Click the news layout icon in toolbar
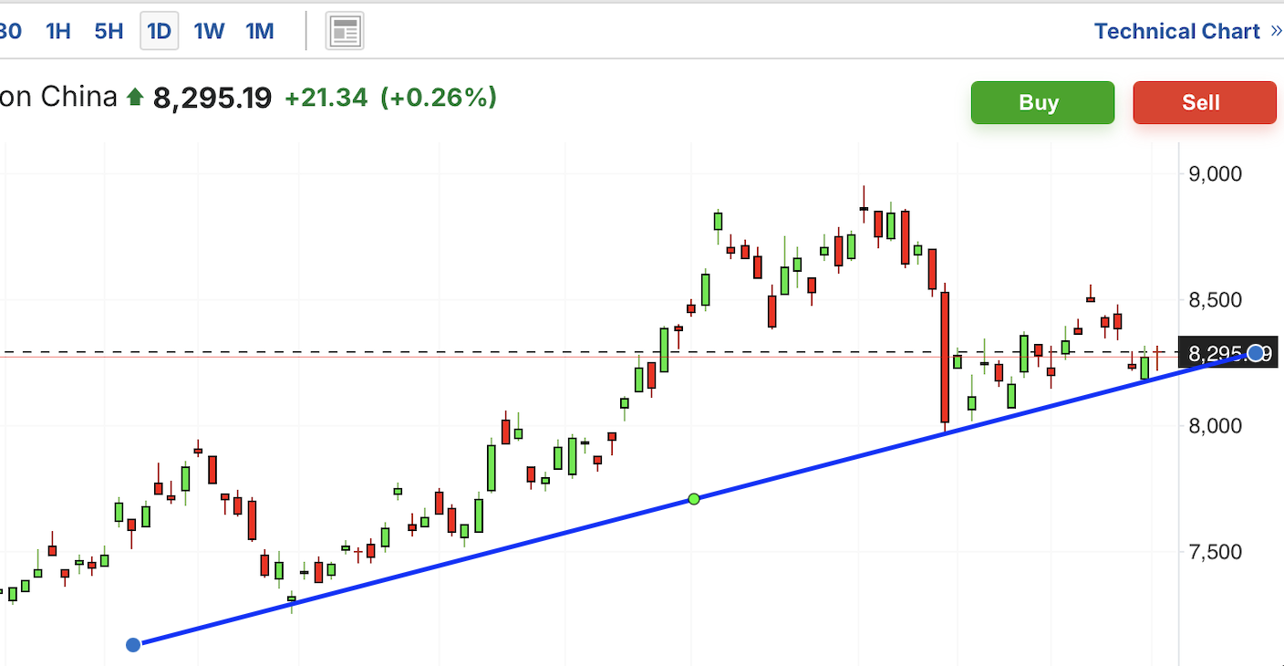This screenshot has width=1284, height=666. [345, 31]
